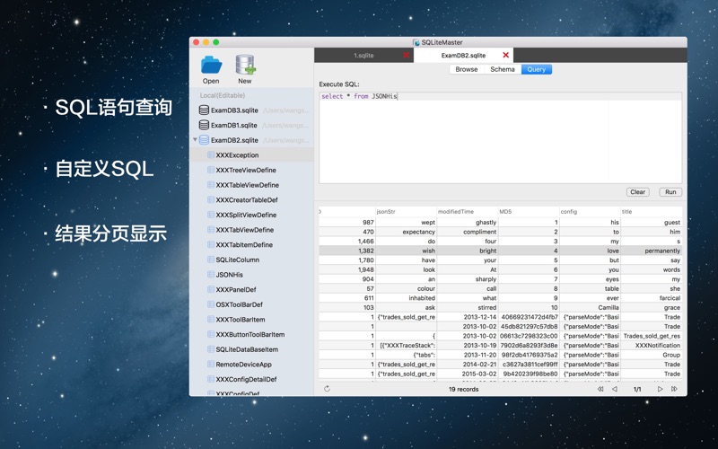
Task: Switch to Query view
Action: point(536,69)
